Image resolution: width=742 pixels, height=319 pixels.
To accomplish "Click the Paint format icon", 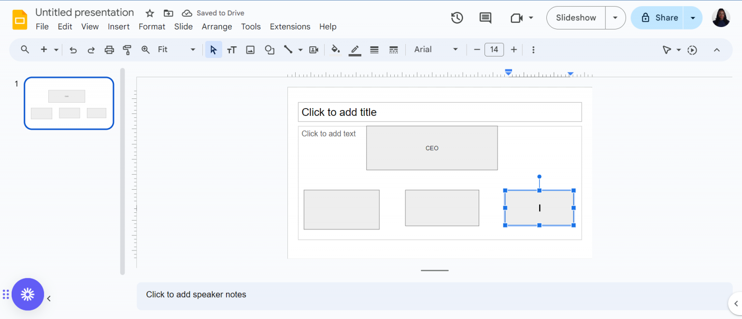I will click(127, 49).
